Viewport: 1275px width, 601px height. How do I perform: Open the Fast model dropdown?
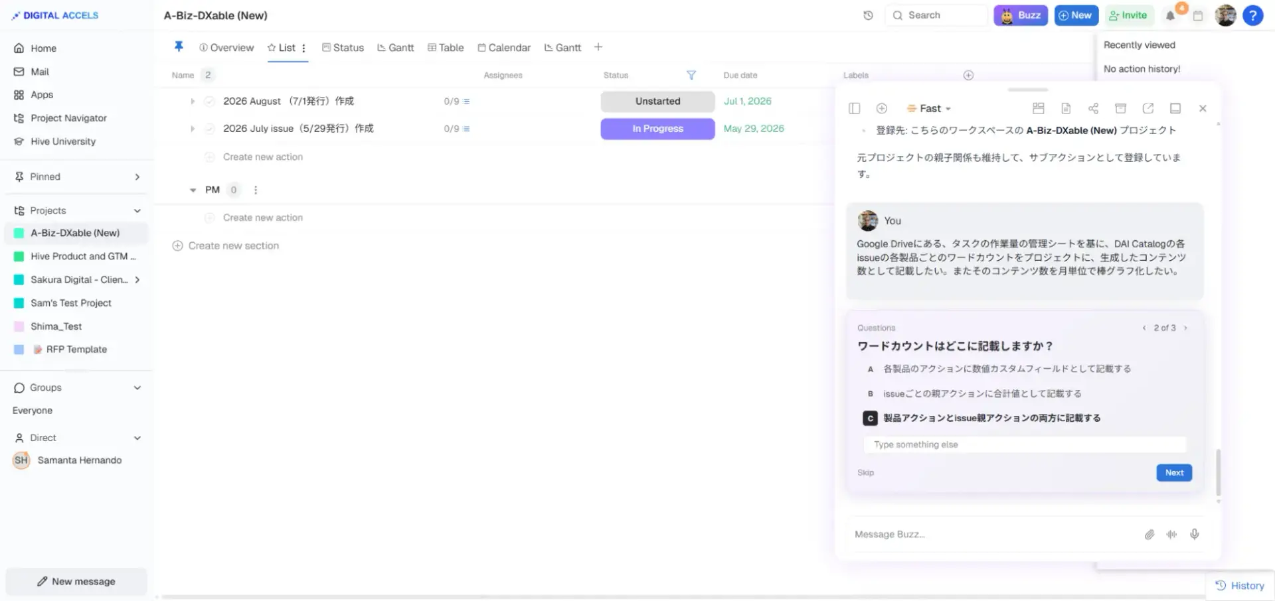929,108
